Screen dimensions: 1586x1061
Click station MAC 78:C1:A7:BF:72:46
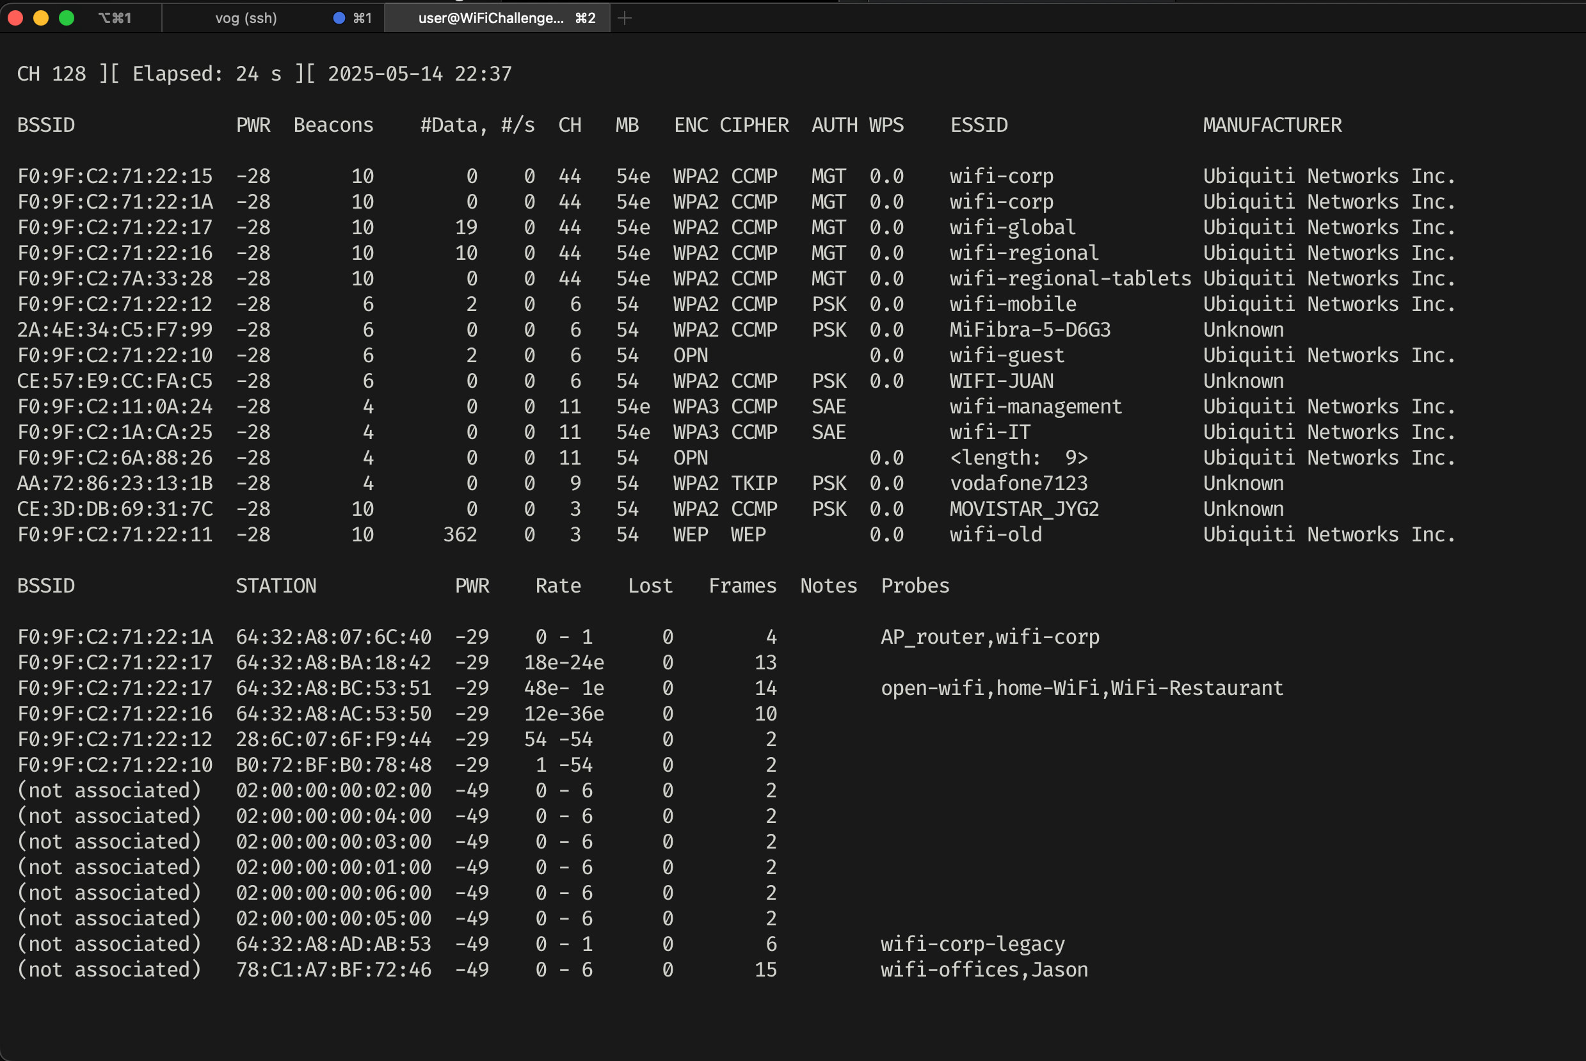333,969
